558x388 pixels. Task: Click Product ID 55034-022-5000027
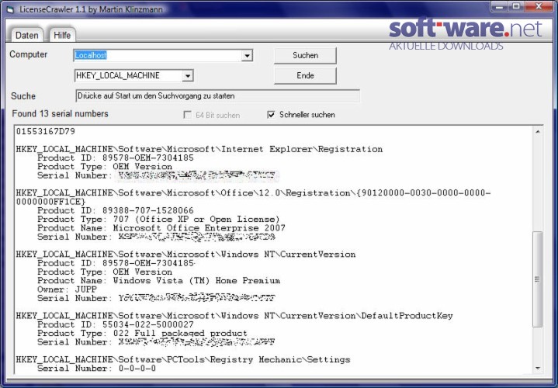116,324
